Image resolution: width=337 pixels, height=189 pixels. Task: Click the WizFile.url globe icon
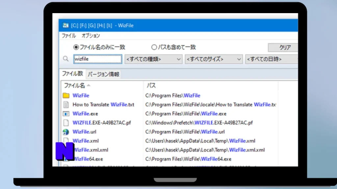(66, 132)
